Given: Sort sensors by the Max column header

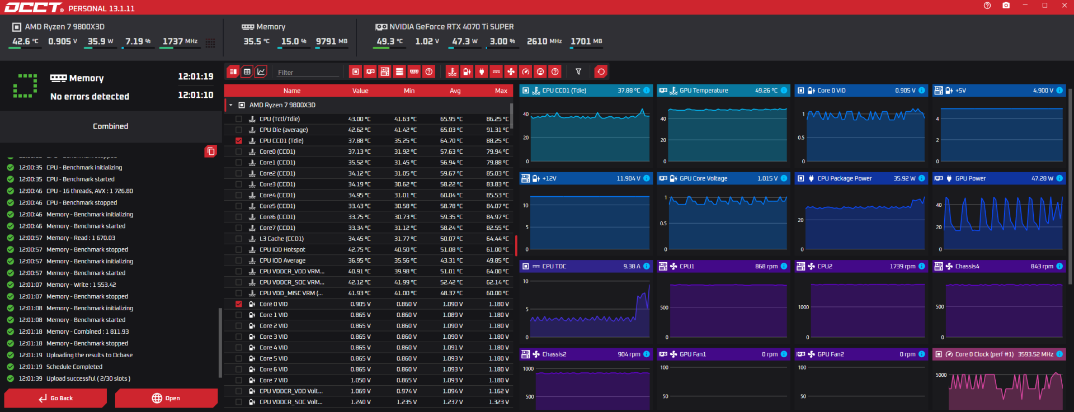Looking at the screenshot, I should click(501, 91).
